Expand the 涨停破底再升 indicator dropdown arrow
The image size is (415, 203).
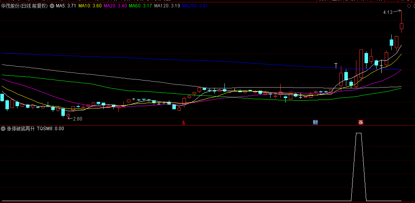pyautogui.click(x=3, y=129)
